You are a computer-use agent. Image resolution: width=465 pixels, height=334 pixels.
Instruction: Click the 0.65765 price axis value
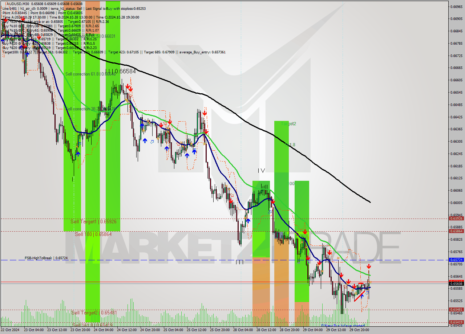456,252
